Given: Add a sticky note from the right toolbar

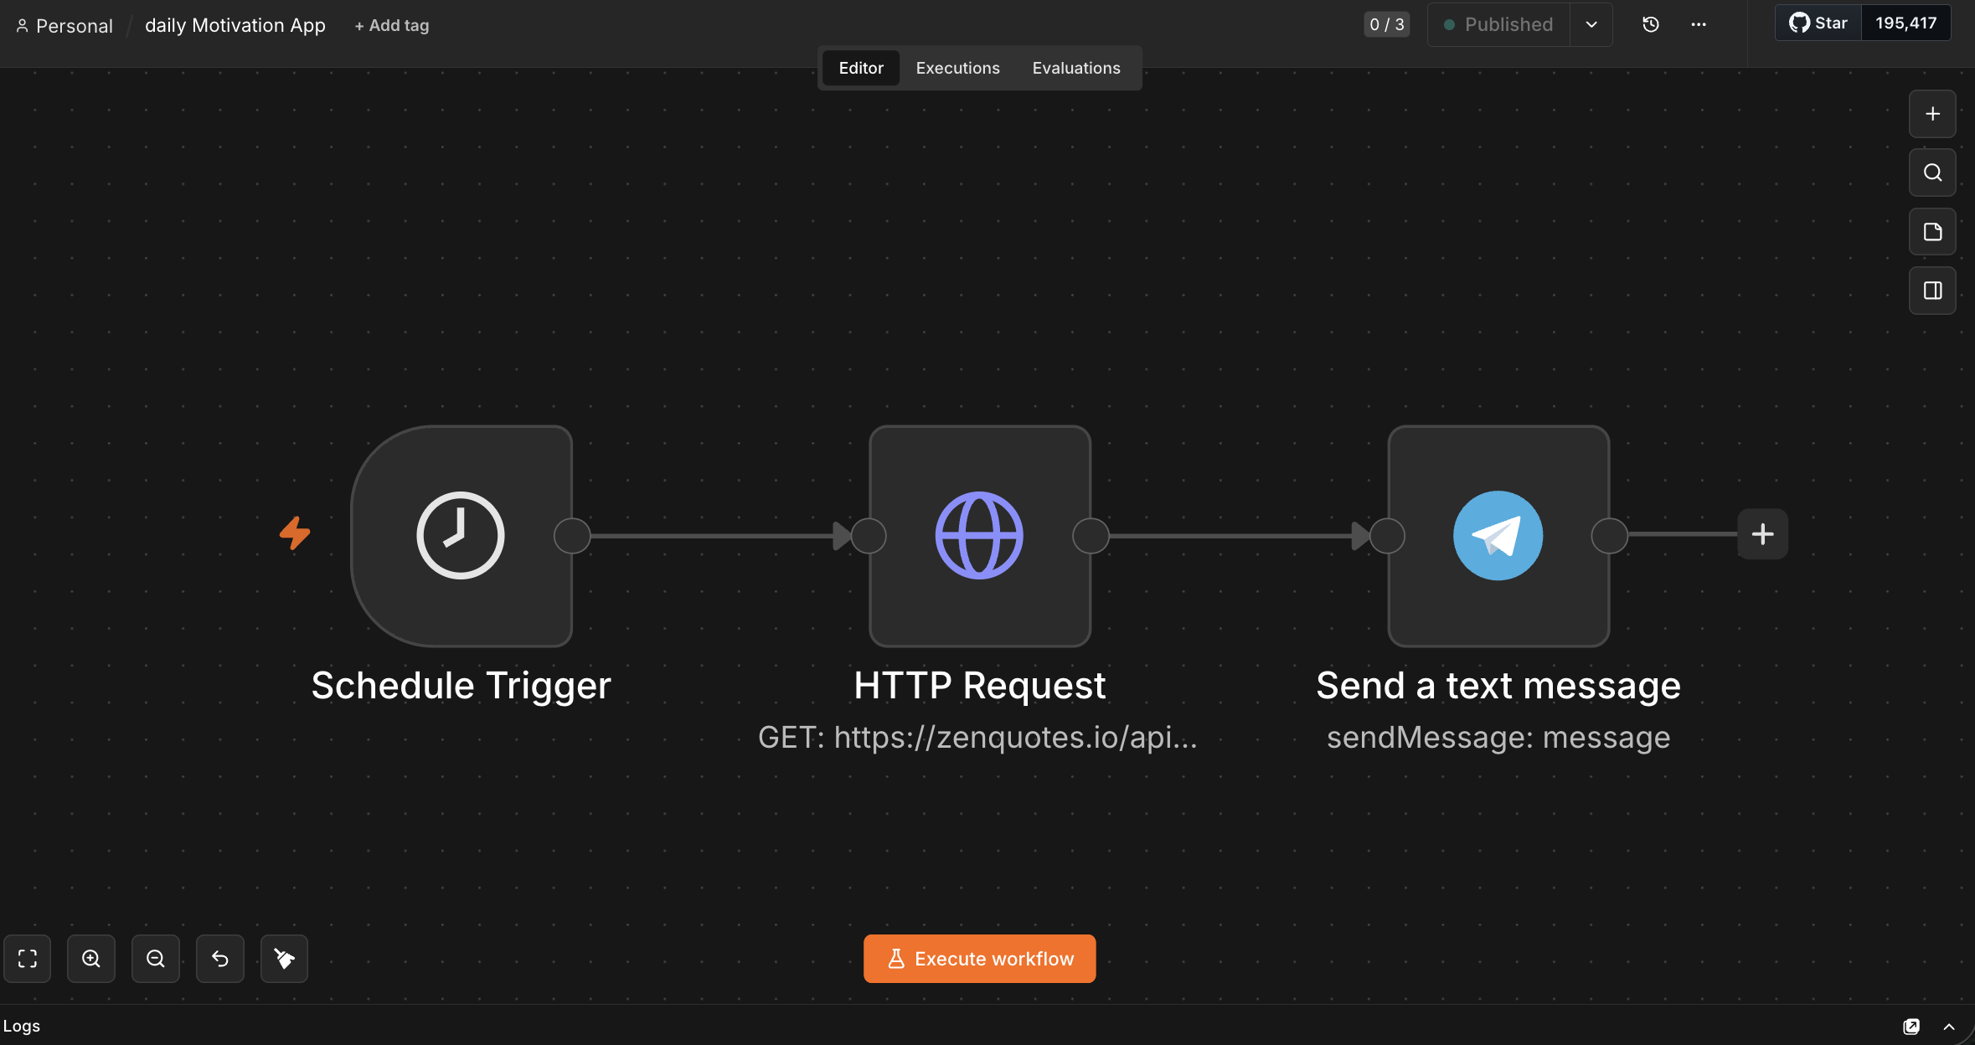Looking at the screenshot, I should [1932, 232].
